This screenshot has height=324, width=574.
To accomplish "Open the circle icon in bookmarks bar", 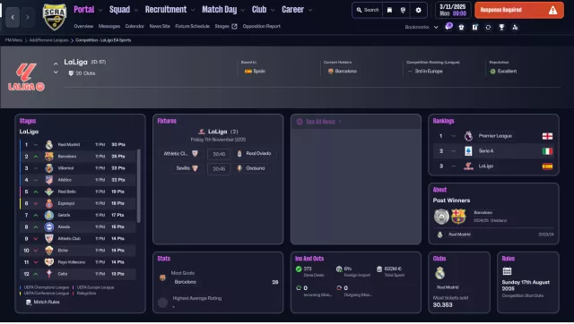I will pos(488,27).
